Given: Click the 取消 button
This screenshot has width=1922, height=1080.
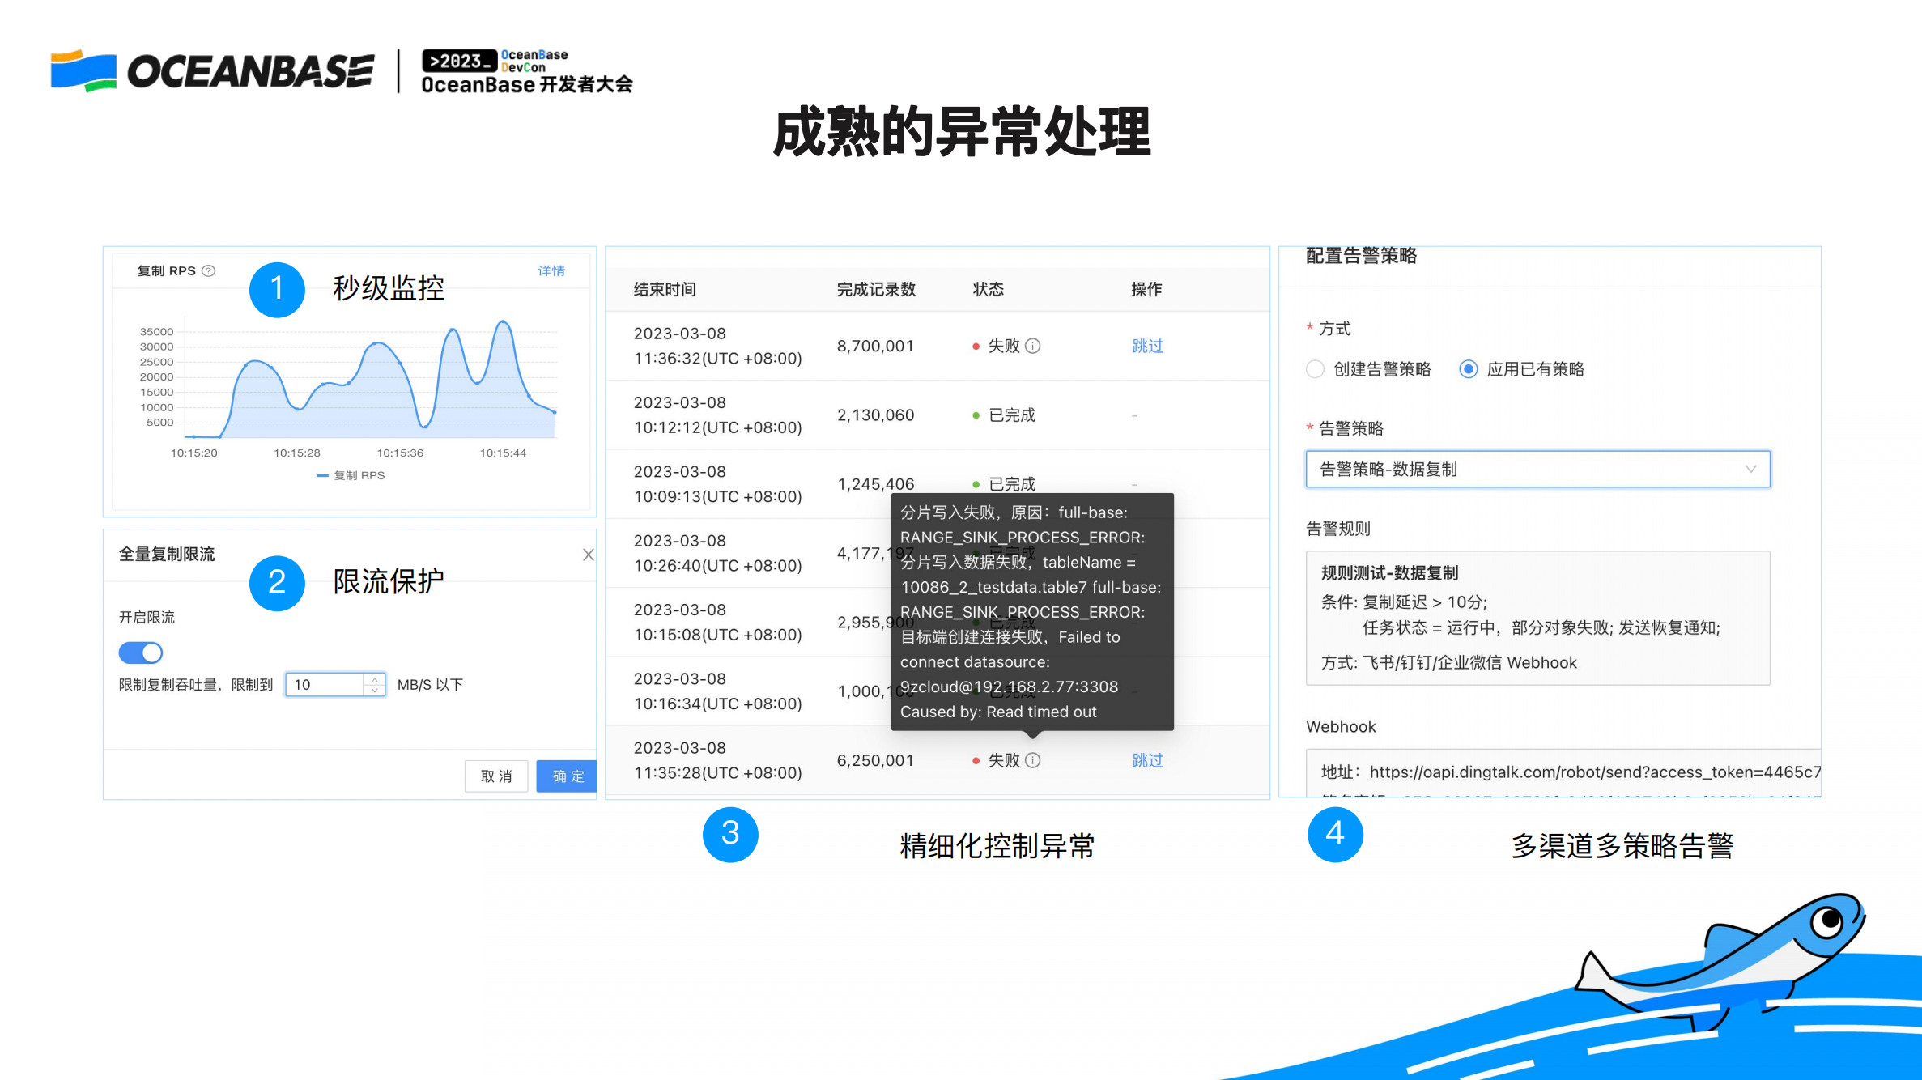Looking at the screenshot, I should 495,776.
